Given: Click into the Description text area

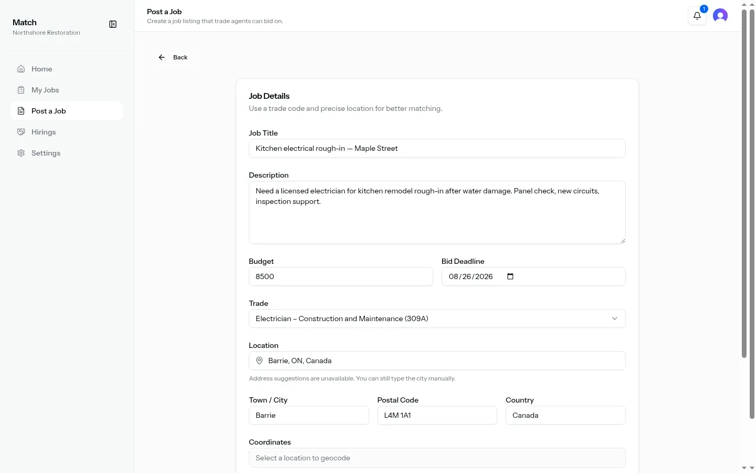Looking at the screenshot, I should pos(437,212).
